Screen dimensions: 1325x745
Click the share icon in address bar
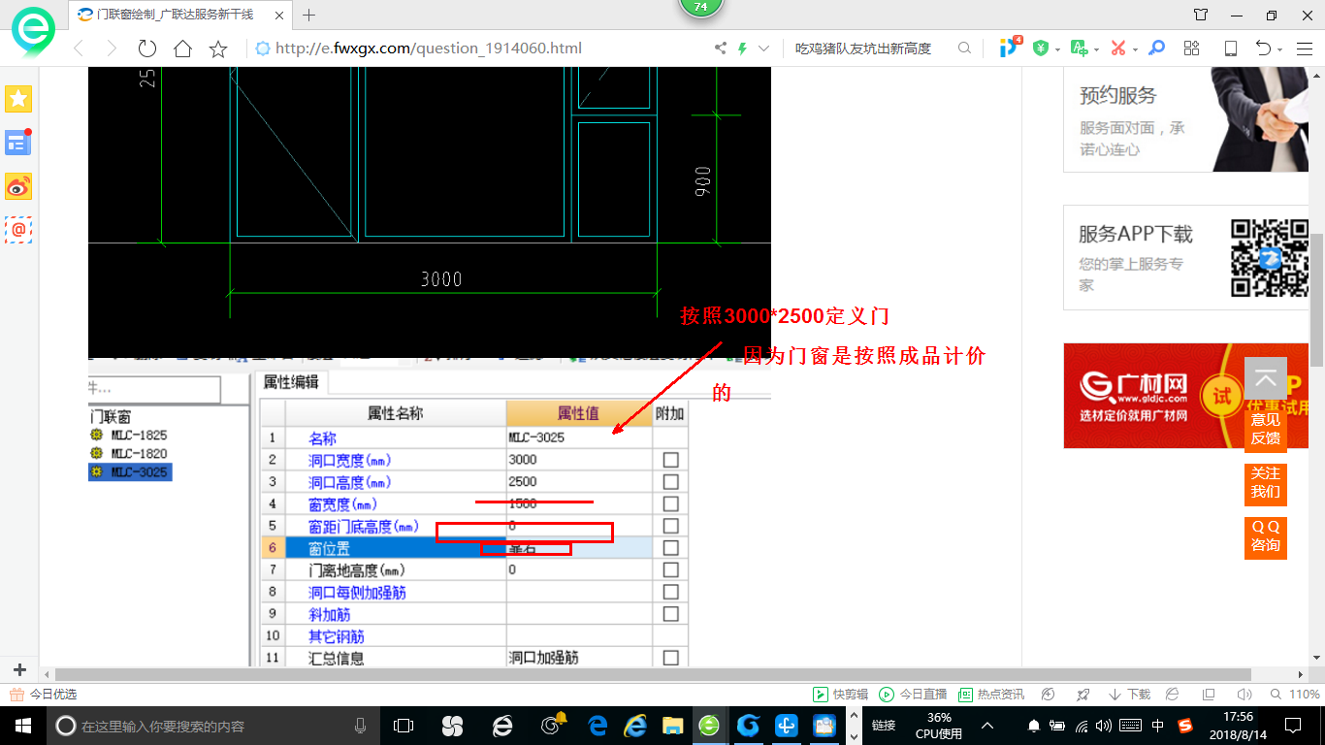click(721, 49)
